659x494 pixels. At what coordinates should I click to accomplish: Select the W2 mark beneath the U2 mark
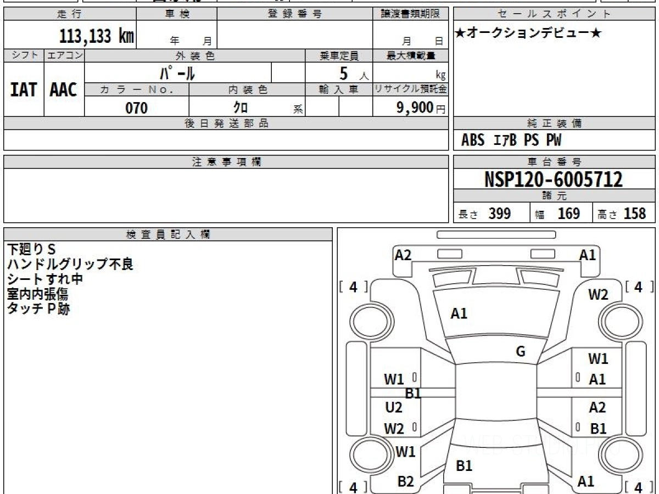click(394, 429)
